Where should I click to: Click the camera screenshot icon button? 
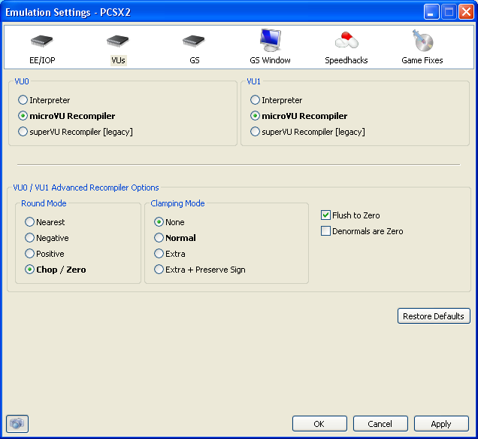click(x=17, y=424)
